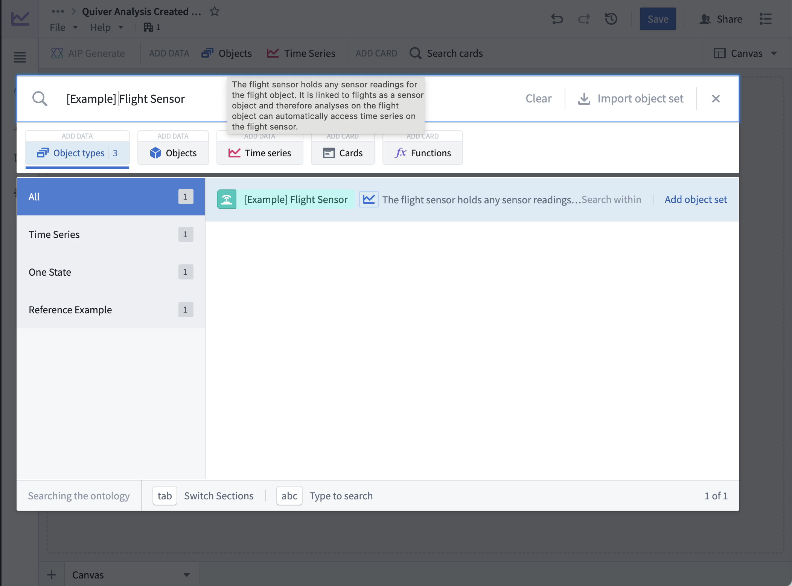Open version history clock icon
The width and height of the screenshot is (792, 586).
coord(611,19)
